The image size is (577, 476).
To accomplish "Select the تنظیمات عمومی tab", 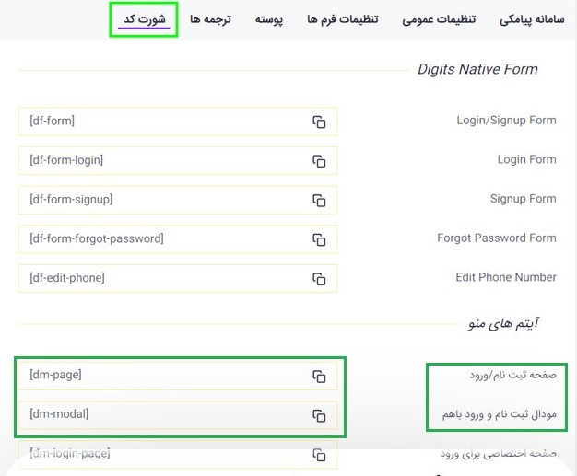I will pos(439,19).
